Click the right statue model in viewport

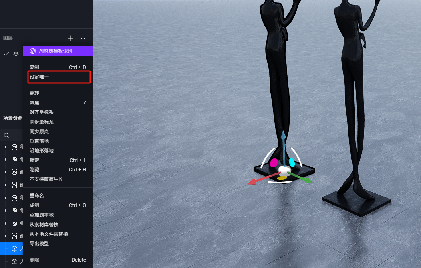coord(354,107)
